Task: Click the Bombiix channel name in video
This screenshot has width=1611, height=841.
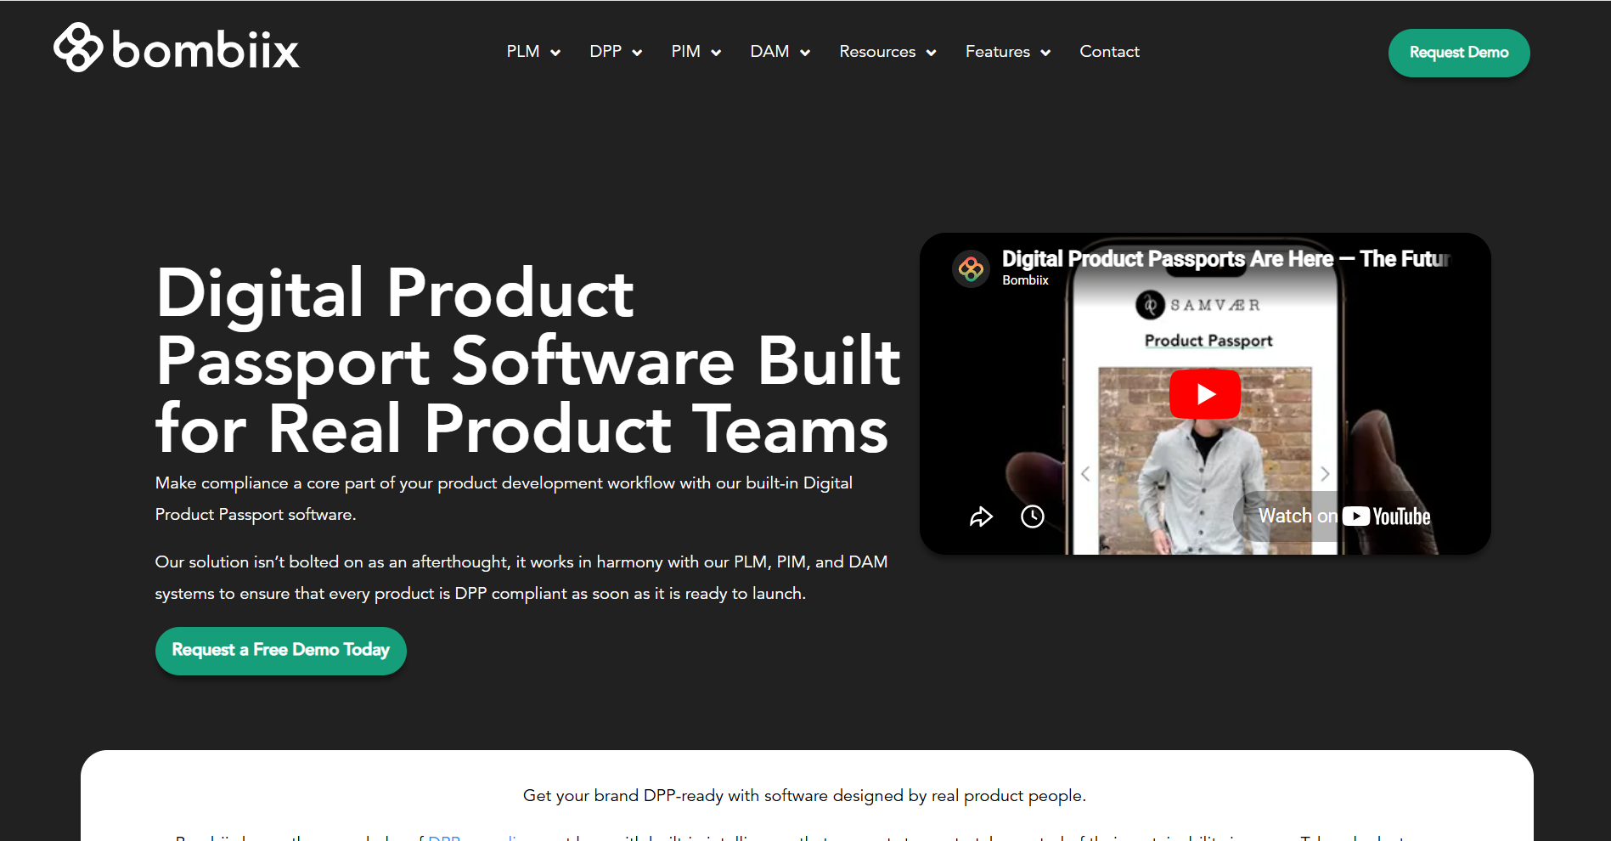Action: coord(1025,280)
